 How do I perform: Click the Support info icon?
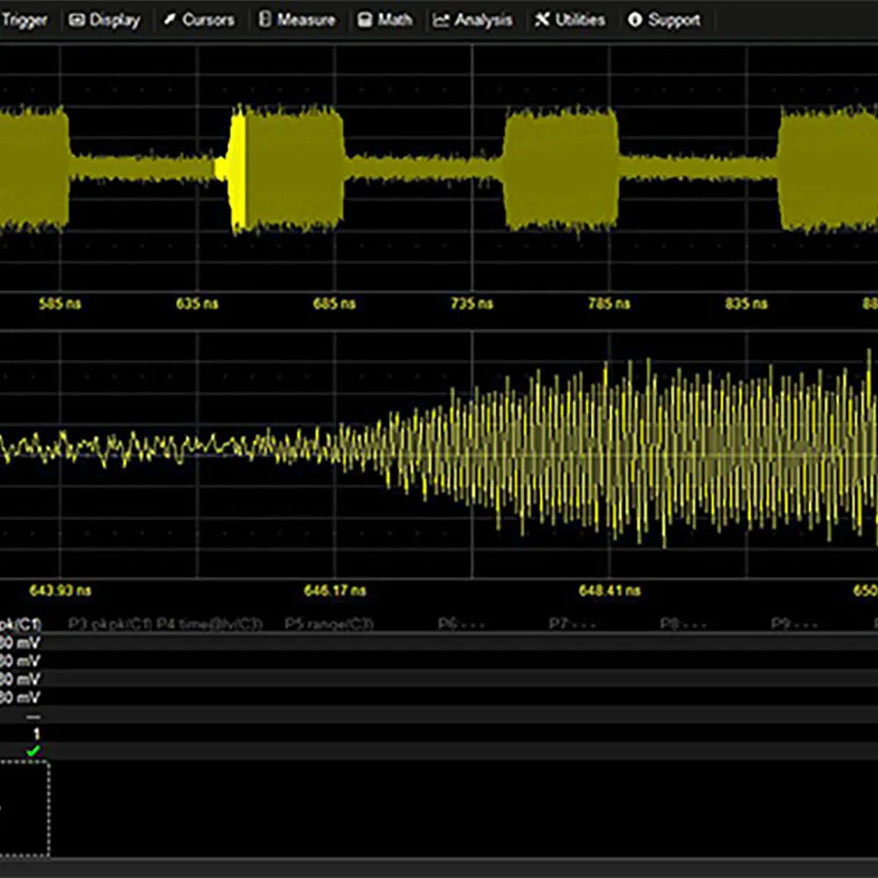click(635, 20)
